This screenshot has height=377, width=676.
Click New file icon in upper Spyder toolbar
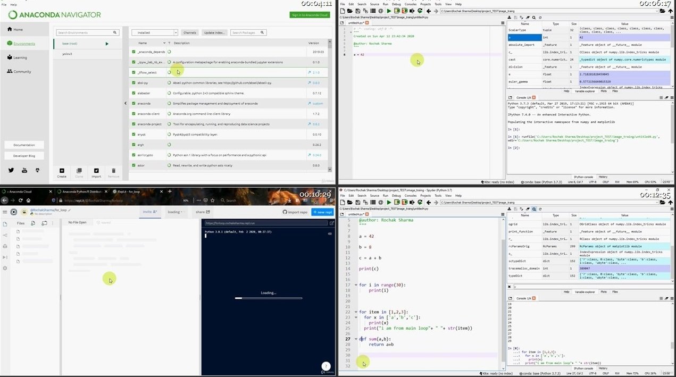(343, 10)
